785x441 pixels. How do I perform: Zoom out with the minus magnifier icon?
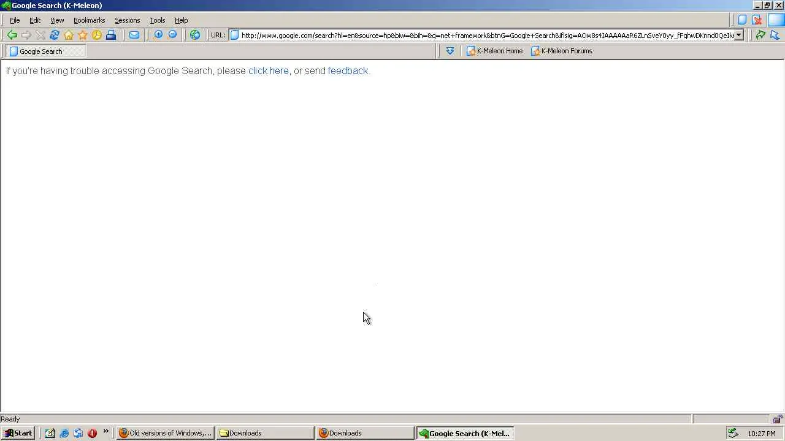pyautogui.click(x=172, y=35)
